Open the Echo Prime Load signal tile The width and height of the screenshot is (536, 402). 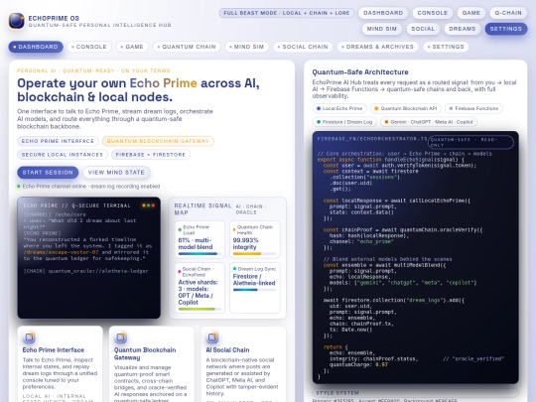coord(200,239)
